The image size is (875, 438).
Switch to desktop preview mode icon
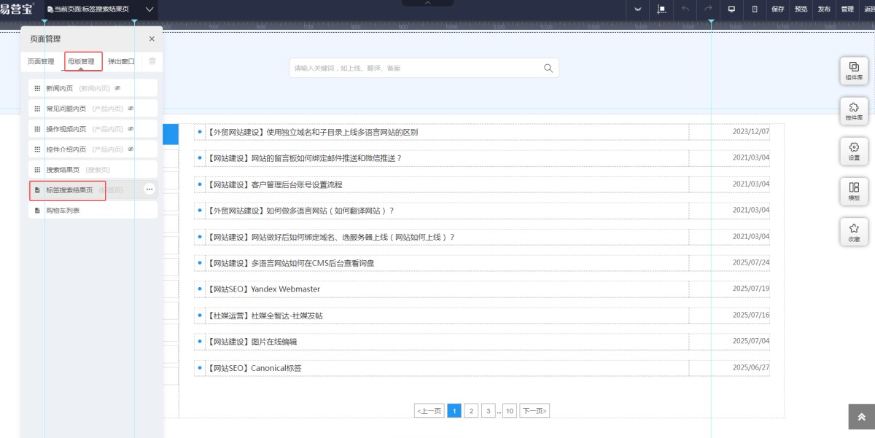point(731,9)
